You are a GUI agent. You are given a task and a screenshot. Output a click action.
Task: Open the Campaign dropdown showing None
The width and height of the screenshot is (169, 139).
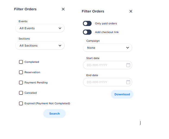tap(107, 48)
